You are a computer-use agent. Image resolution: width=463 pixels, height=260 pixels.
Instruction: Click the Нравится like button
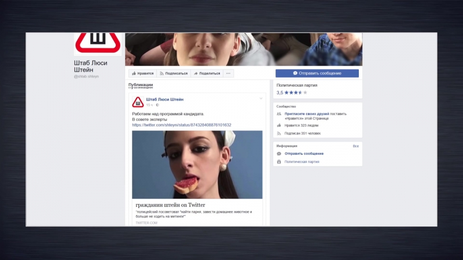click(142, 73)
